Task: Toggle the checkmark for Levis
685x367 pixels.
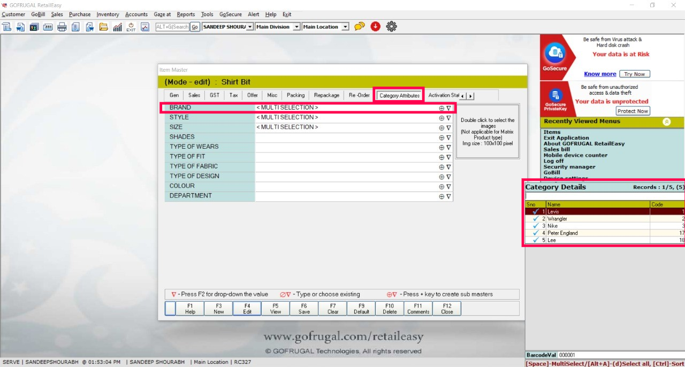Action: (535, 212)
